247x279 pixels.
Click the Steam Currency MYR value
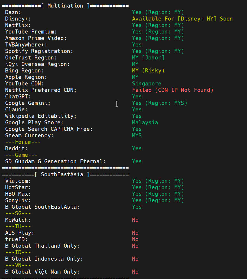pyautogui.click(x=137, y=135)
